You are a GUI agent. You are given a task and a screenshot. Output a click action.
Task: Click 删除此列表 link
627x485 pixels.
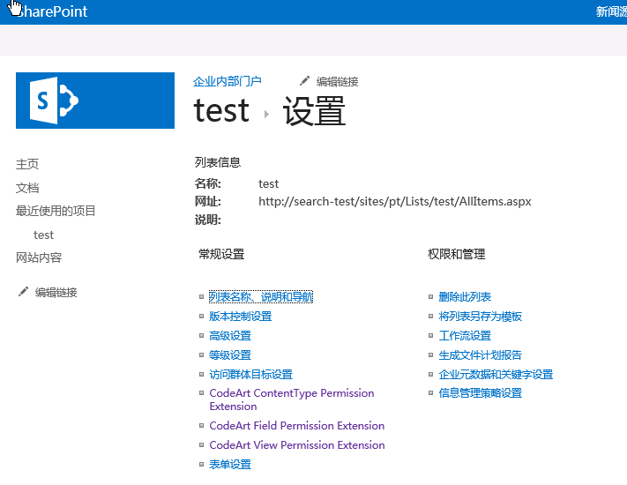coord(465,296)
